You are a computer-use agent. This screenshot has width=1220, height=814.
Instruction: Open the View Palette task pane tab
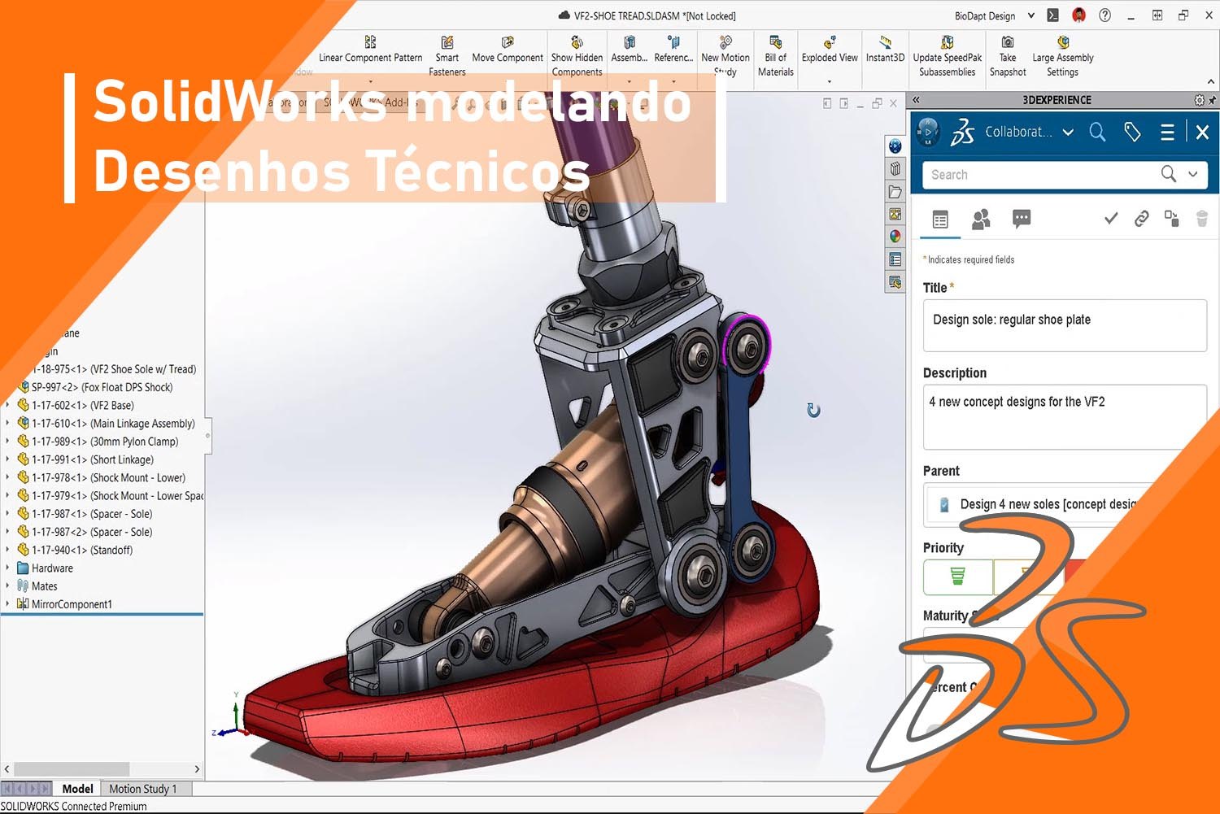[x=895, y=214]
